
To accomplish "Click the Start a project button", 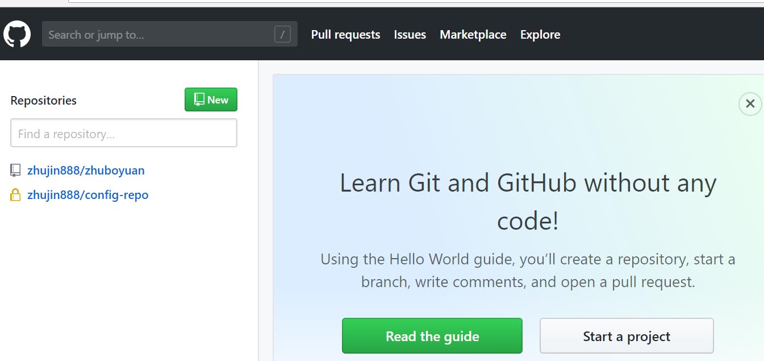I will pyautogui.click(x=627, y=336).
